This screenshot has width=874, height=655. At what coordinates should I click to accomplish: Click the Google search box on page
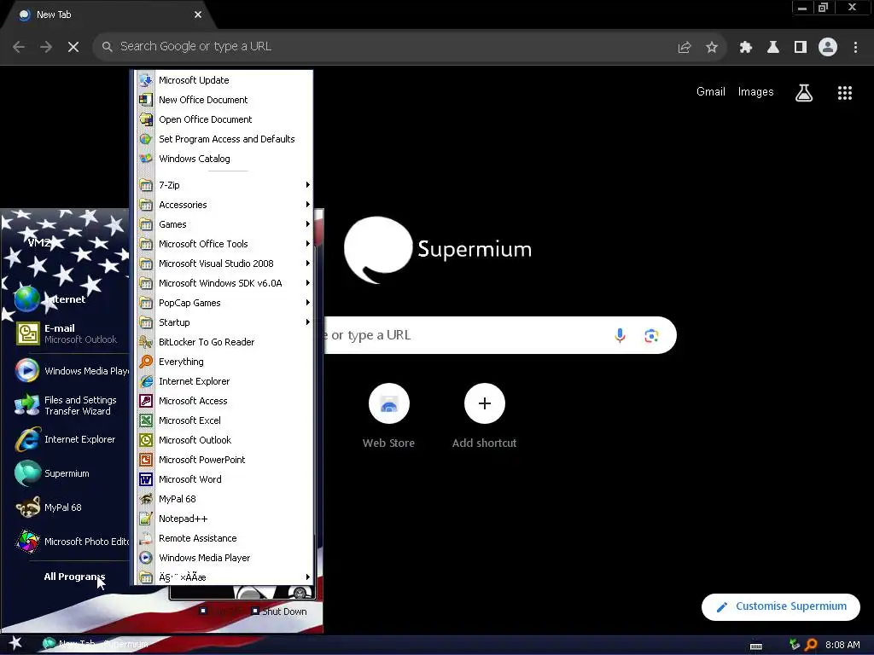[x=499, y=335]
